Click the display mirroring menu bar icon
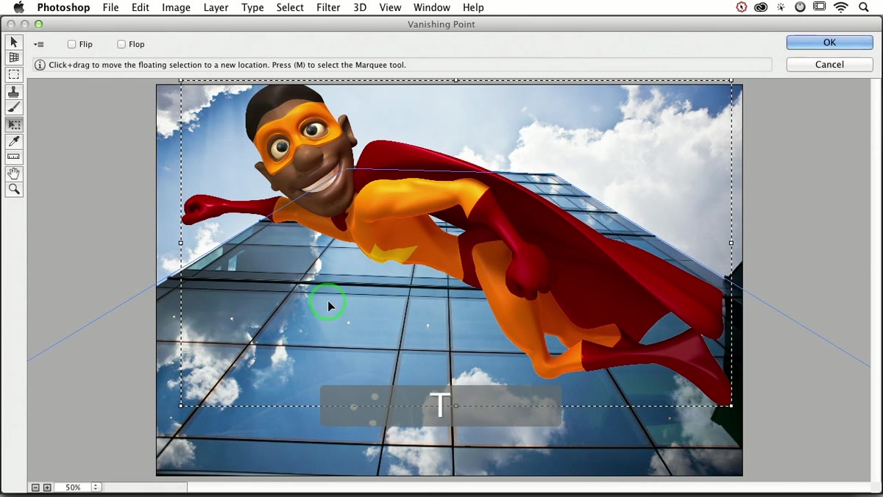Image resolution: width=883 pixels, height=497 pixels. pyautogui.click(x=820, y=7)
